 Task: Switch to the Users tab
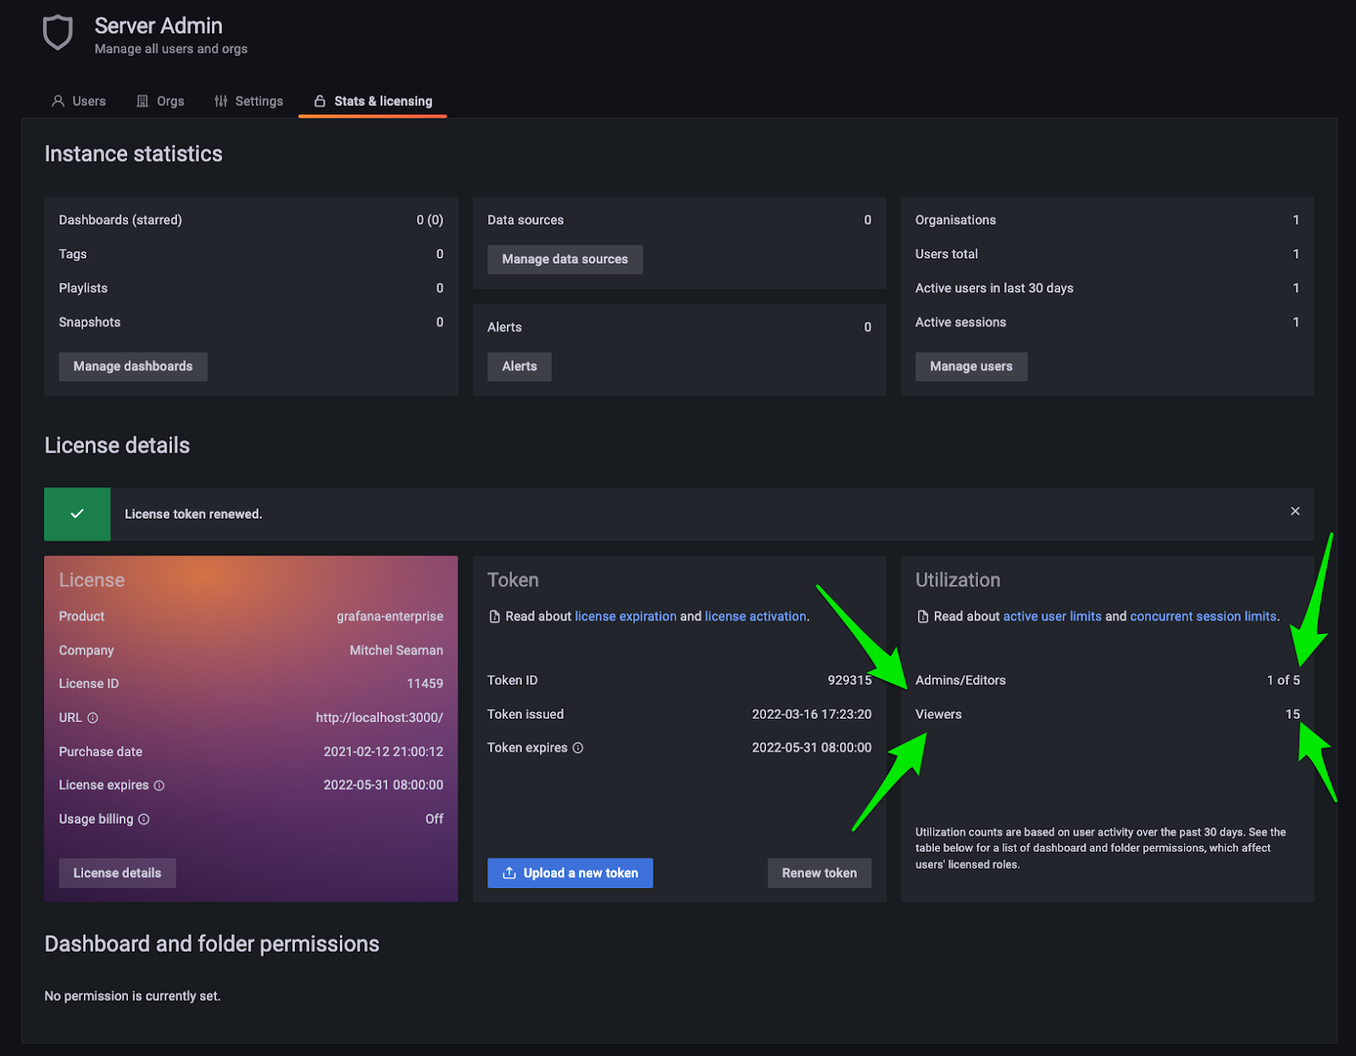[79, 101]
